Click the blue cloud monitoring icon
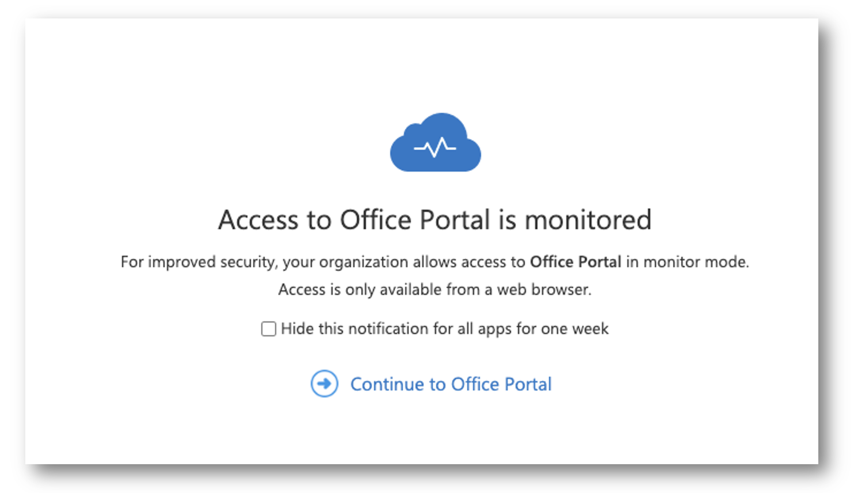 (x=435, y=142)
